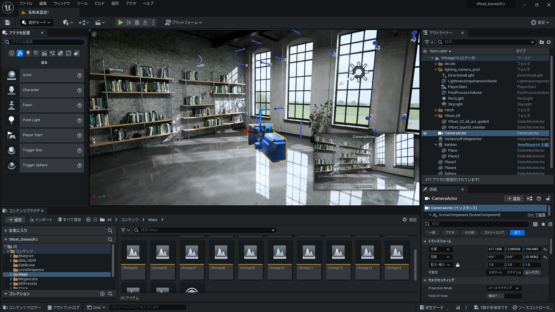Toggle CameraActor visibility eye in Outliner

(425, 133)
